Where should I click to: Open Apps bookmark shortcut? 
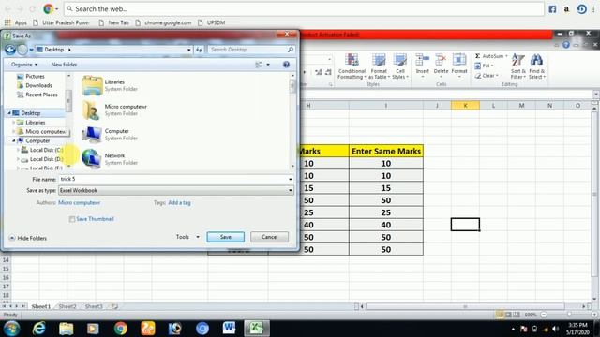click(16, 22)
